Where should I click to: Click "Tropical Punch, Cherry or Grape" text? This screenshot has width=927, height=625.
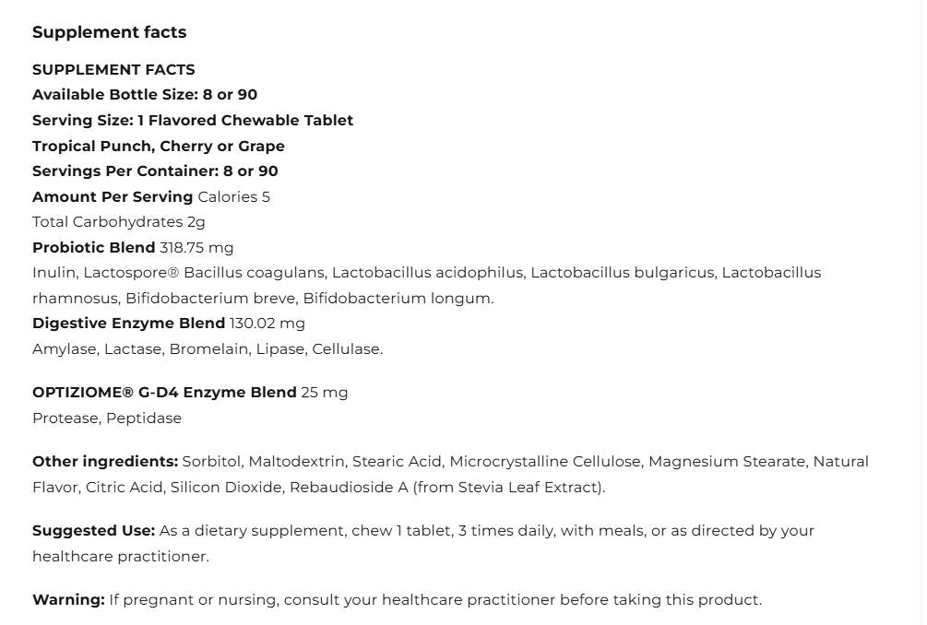click(159, 147)
